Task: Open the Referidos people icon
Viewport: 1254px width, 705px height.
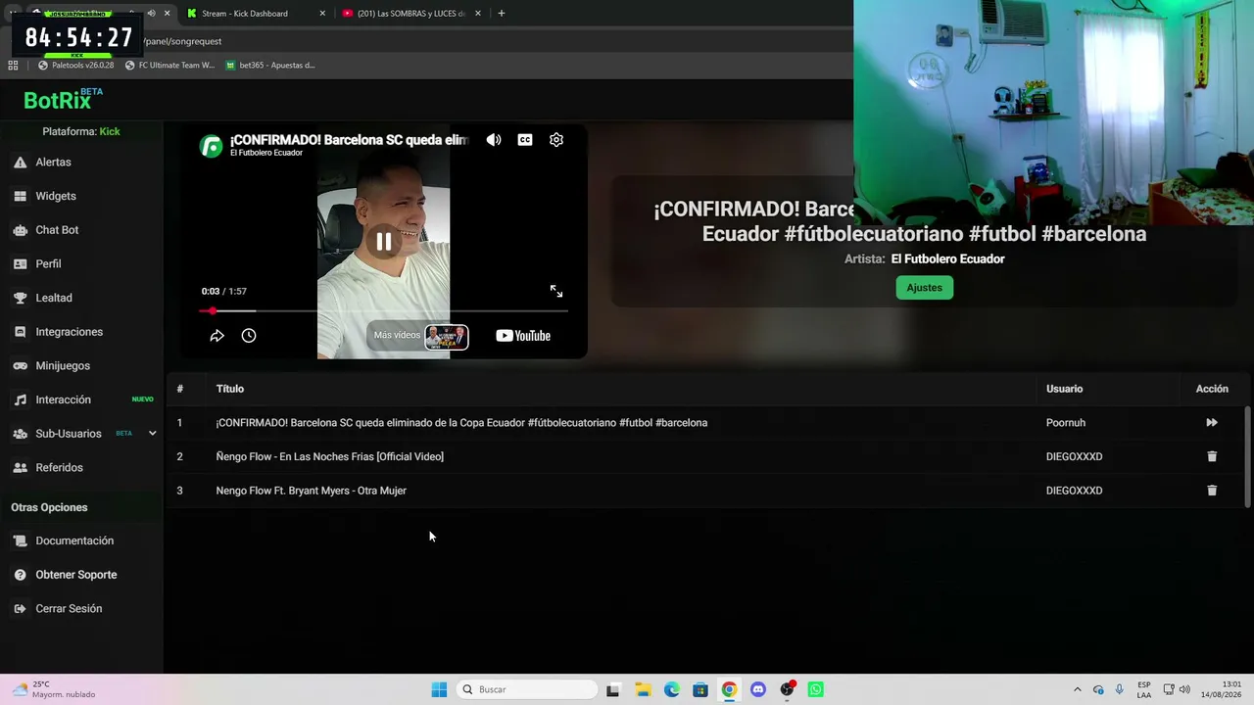Action: click(x=20, y=467)
